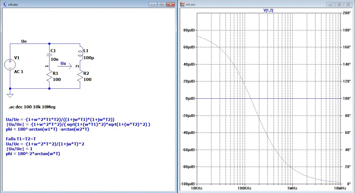Click the Ue net label
Image resolution: width=355 pixels, height=193 pixels.
pos(24,41)
